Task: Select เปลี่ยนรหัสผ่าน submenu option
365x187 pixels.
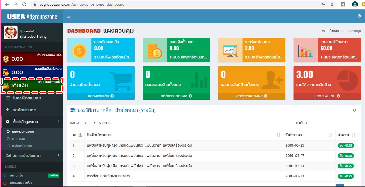Action: tap(22, 146)
